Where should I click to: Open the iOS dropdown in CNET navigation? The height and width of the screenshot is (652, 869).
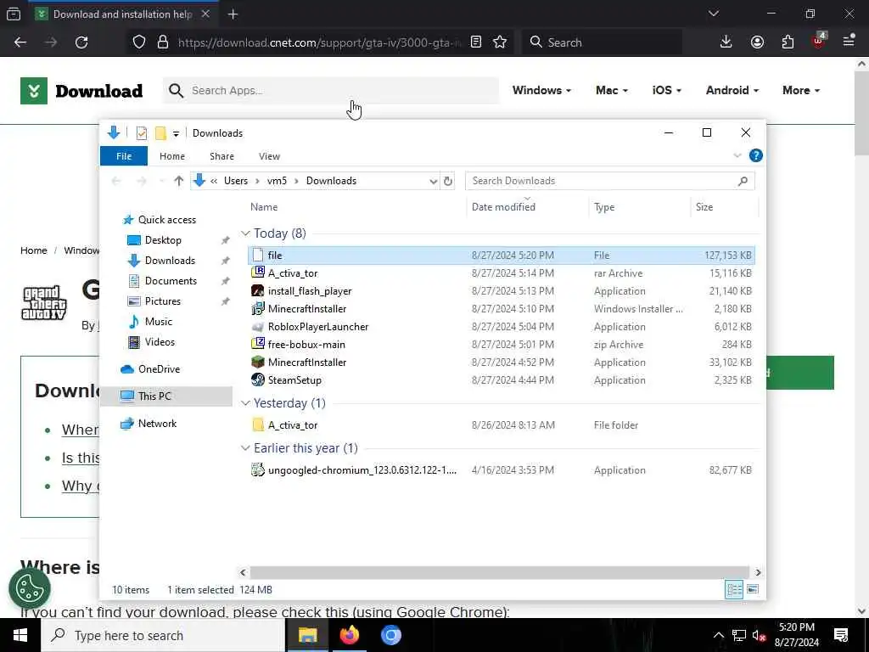pos(667,90)
